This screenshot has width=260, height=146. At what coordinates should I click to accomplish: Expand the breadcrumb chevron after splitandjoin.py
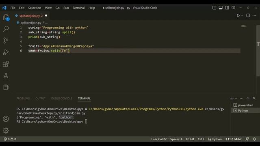click(43, 23)
